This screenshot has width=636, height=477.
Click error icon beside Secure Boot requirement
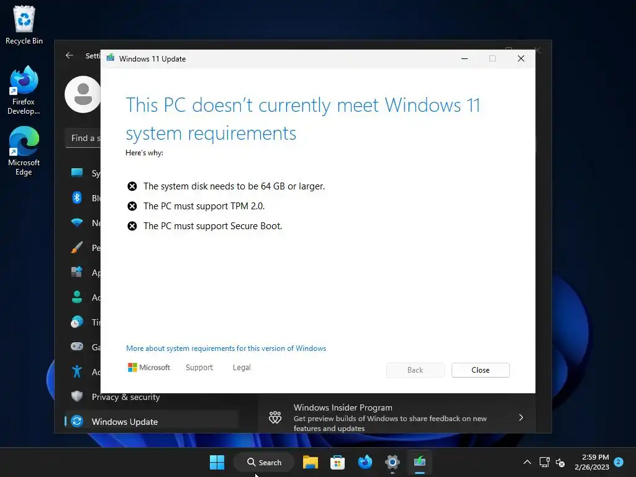[x=132, y=226]
